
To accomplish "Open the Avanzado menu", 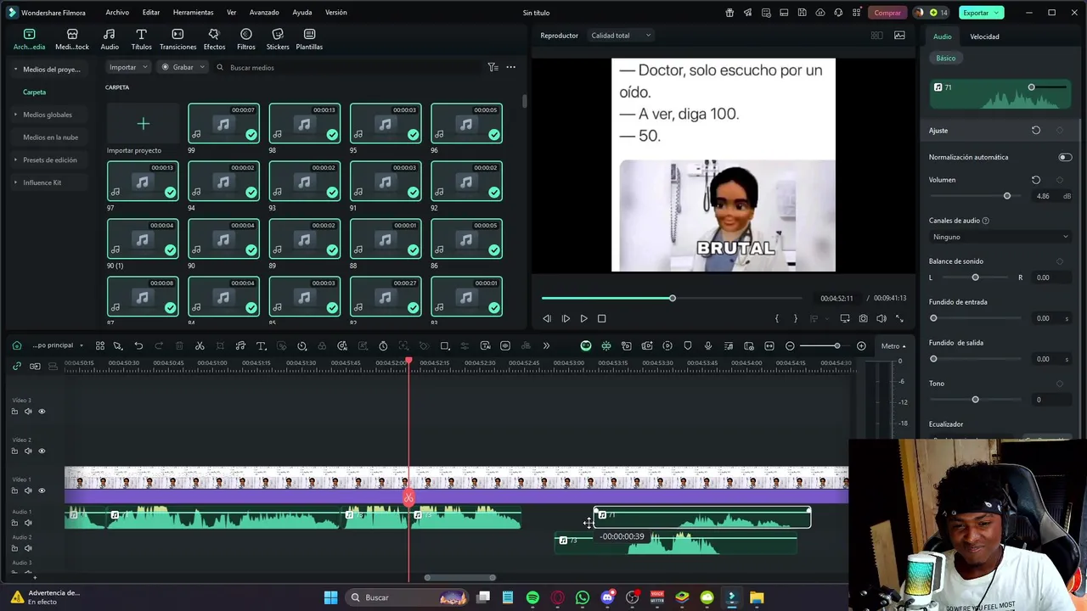I will click(264, 13).
